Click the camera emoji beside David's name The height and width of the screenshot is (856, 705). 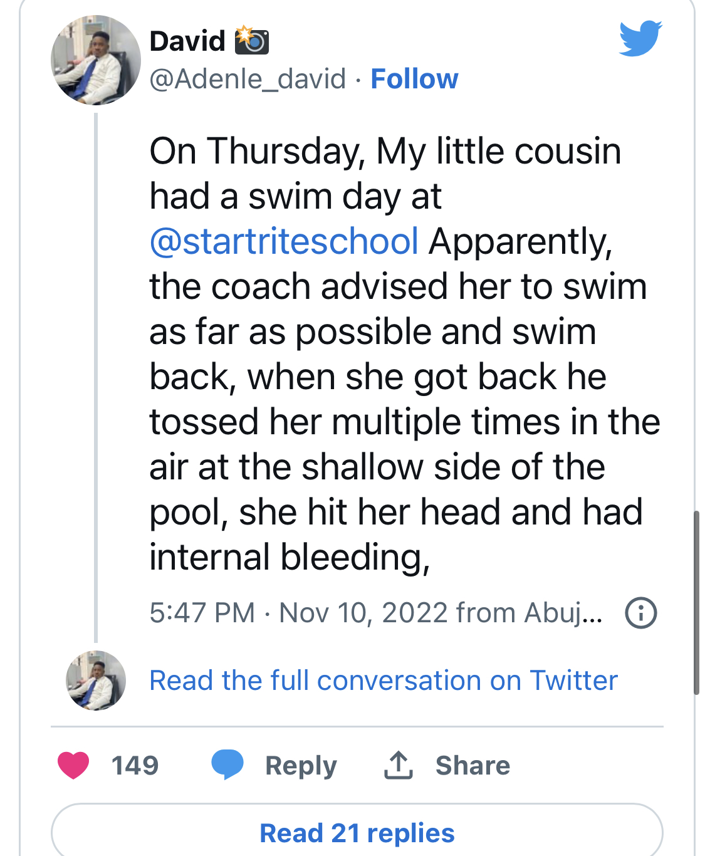(x=251, y=41)
